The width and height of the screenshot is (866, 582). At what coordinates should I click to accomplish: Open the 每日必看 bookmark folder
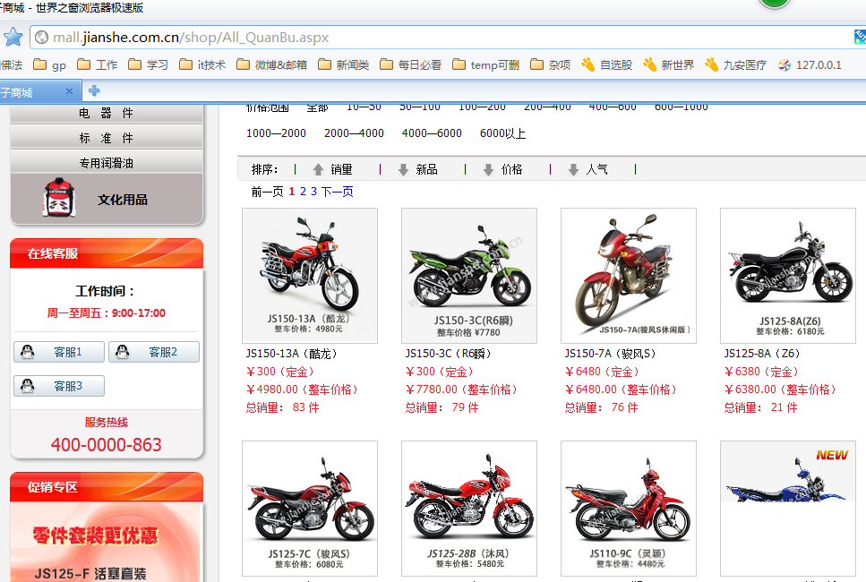(410, 65)
